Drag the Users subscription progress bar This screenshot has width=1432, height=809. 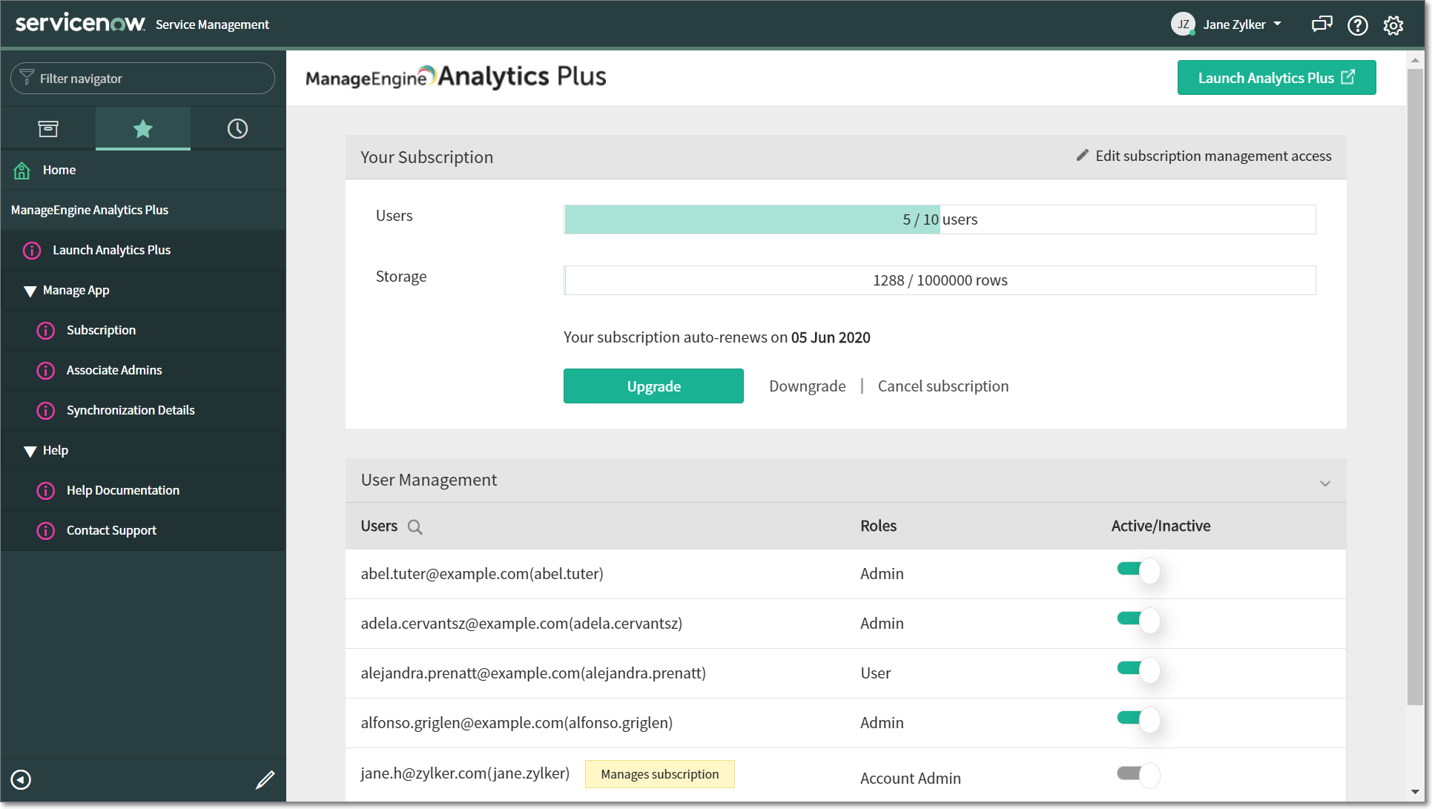[938, 218]
